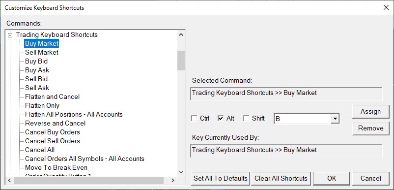Select Move To Break Even command
394x190 pixels.
pyautogui.click(x=56, y=167)
